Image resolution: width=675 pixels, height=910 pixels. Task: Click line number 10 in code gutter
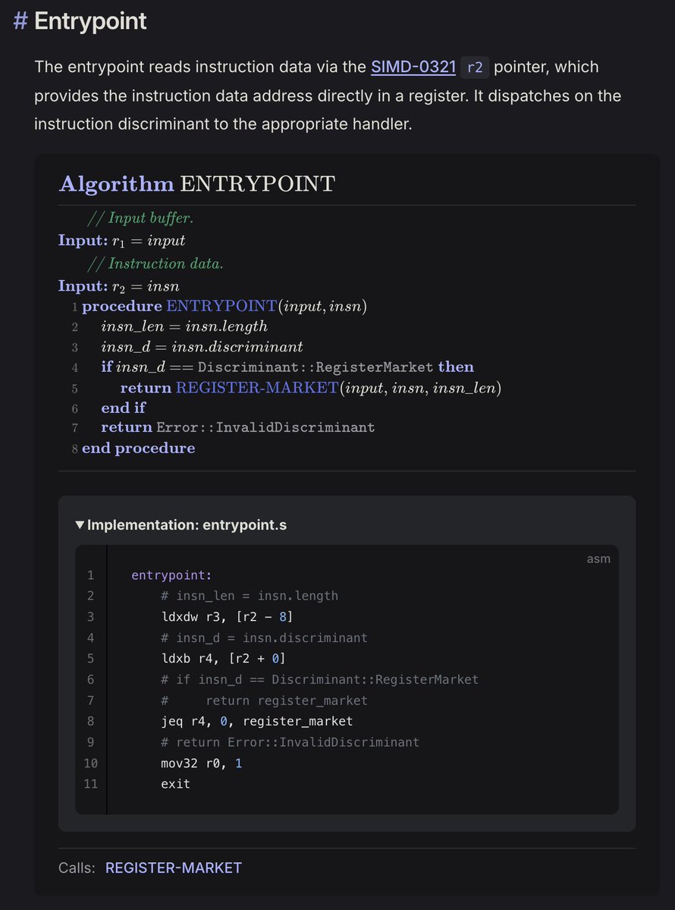click(x=90, y=764)
